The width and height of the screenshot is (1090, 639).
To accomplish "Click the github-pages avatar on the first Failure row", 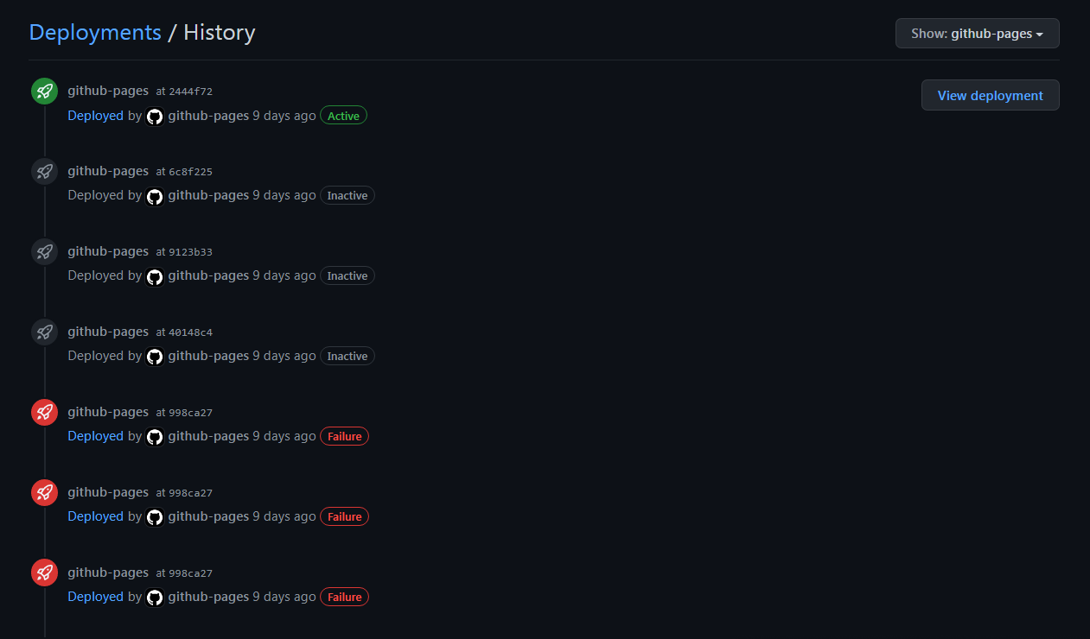I will pyautogui.click(x=154, y=438).
